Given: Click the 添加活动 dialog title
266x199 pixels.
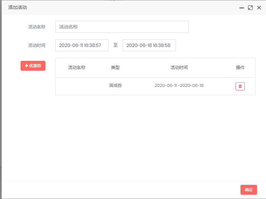Looking at the screenshot, I should tap(18, 7).
